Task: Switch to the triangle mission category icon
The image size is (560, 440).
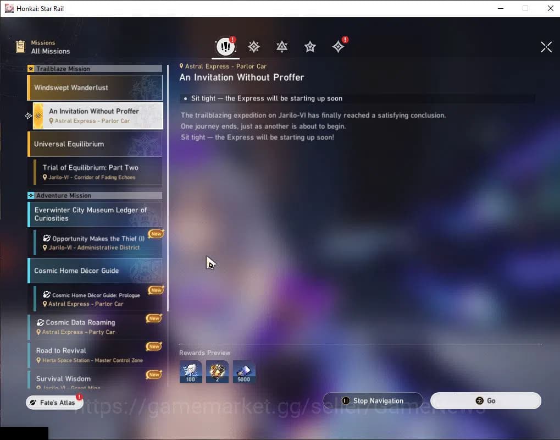Action: [282, 47]
